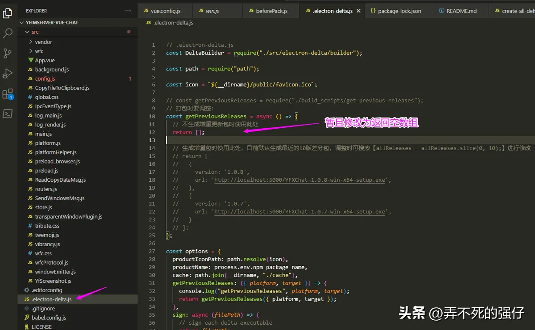Switch to beforePack.js tab
This screenshot has width=535, height=330.
[x=272, y=11]
